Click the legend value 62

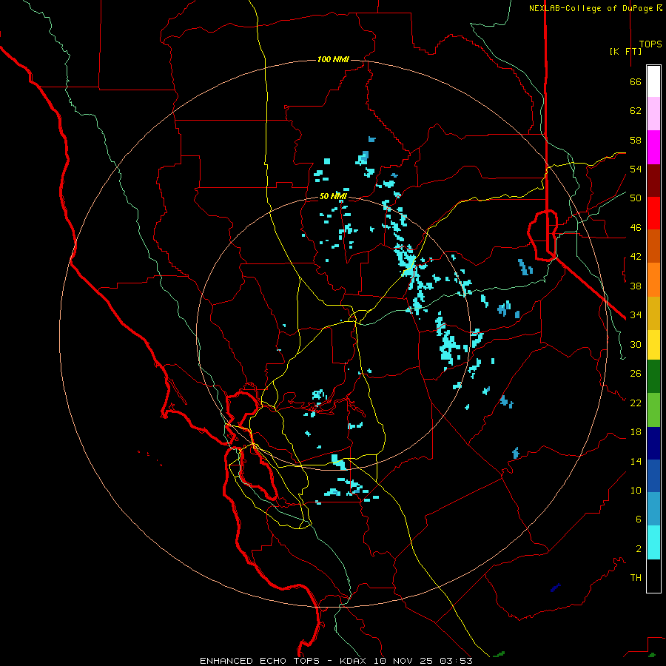(x=636, y=111)
